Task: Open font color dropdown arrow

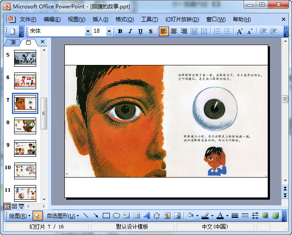Action: 227,216
